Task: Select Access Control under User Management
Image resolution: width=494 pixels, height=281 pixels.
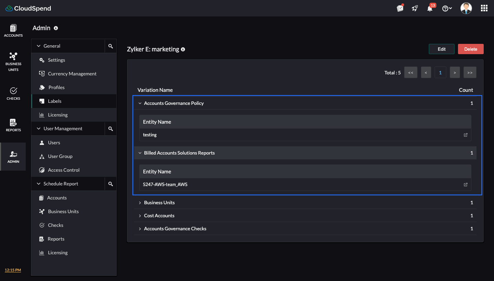Action: (x=63, y=170)
